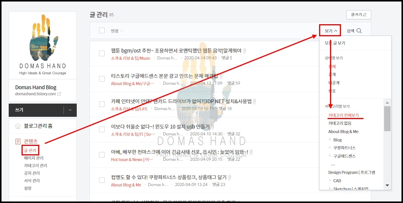
Task: Click the 검색 search label
Action: (x=350, y=31)
